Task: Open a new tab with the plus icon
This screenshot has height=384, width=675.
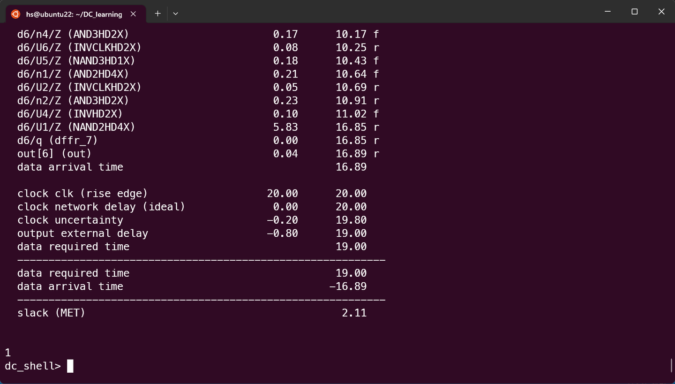Action: click(x=157, y=14)
